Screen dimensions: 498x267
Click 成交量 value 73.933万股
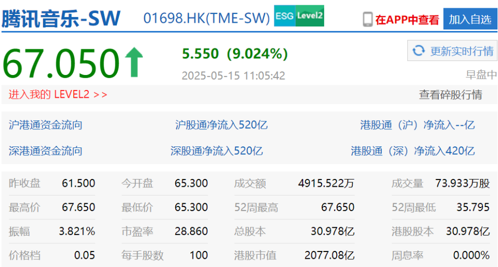point(462,183)
